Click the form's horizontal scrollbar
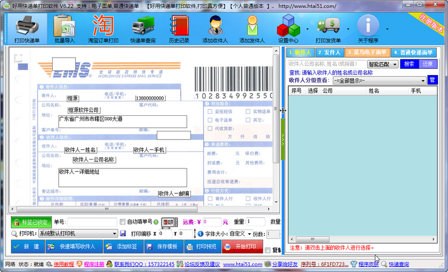Screen dimensions: 448x272 click(x=140, y=209)
